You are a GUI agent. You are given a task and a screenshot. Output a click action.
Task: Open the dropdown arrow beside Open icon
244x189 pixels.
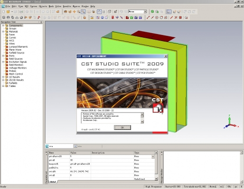[12, 12]
